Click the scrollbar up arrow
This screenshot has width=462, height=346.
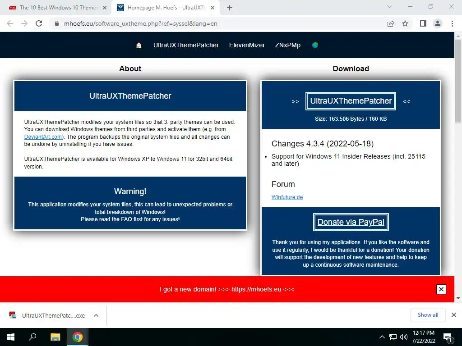458,36
